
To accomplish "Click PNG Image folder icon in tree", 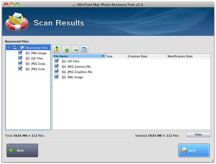I will (x=28, y=53).
